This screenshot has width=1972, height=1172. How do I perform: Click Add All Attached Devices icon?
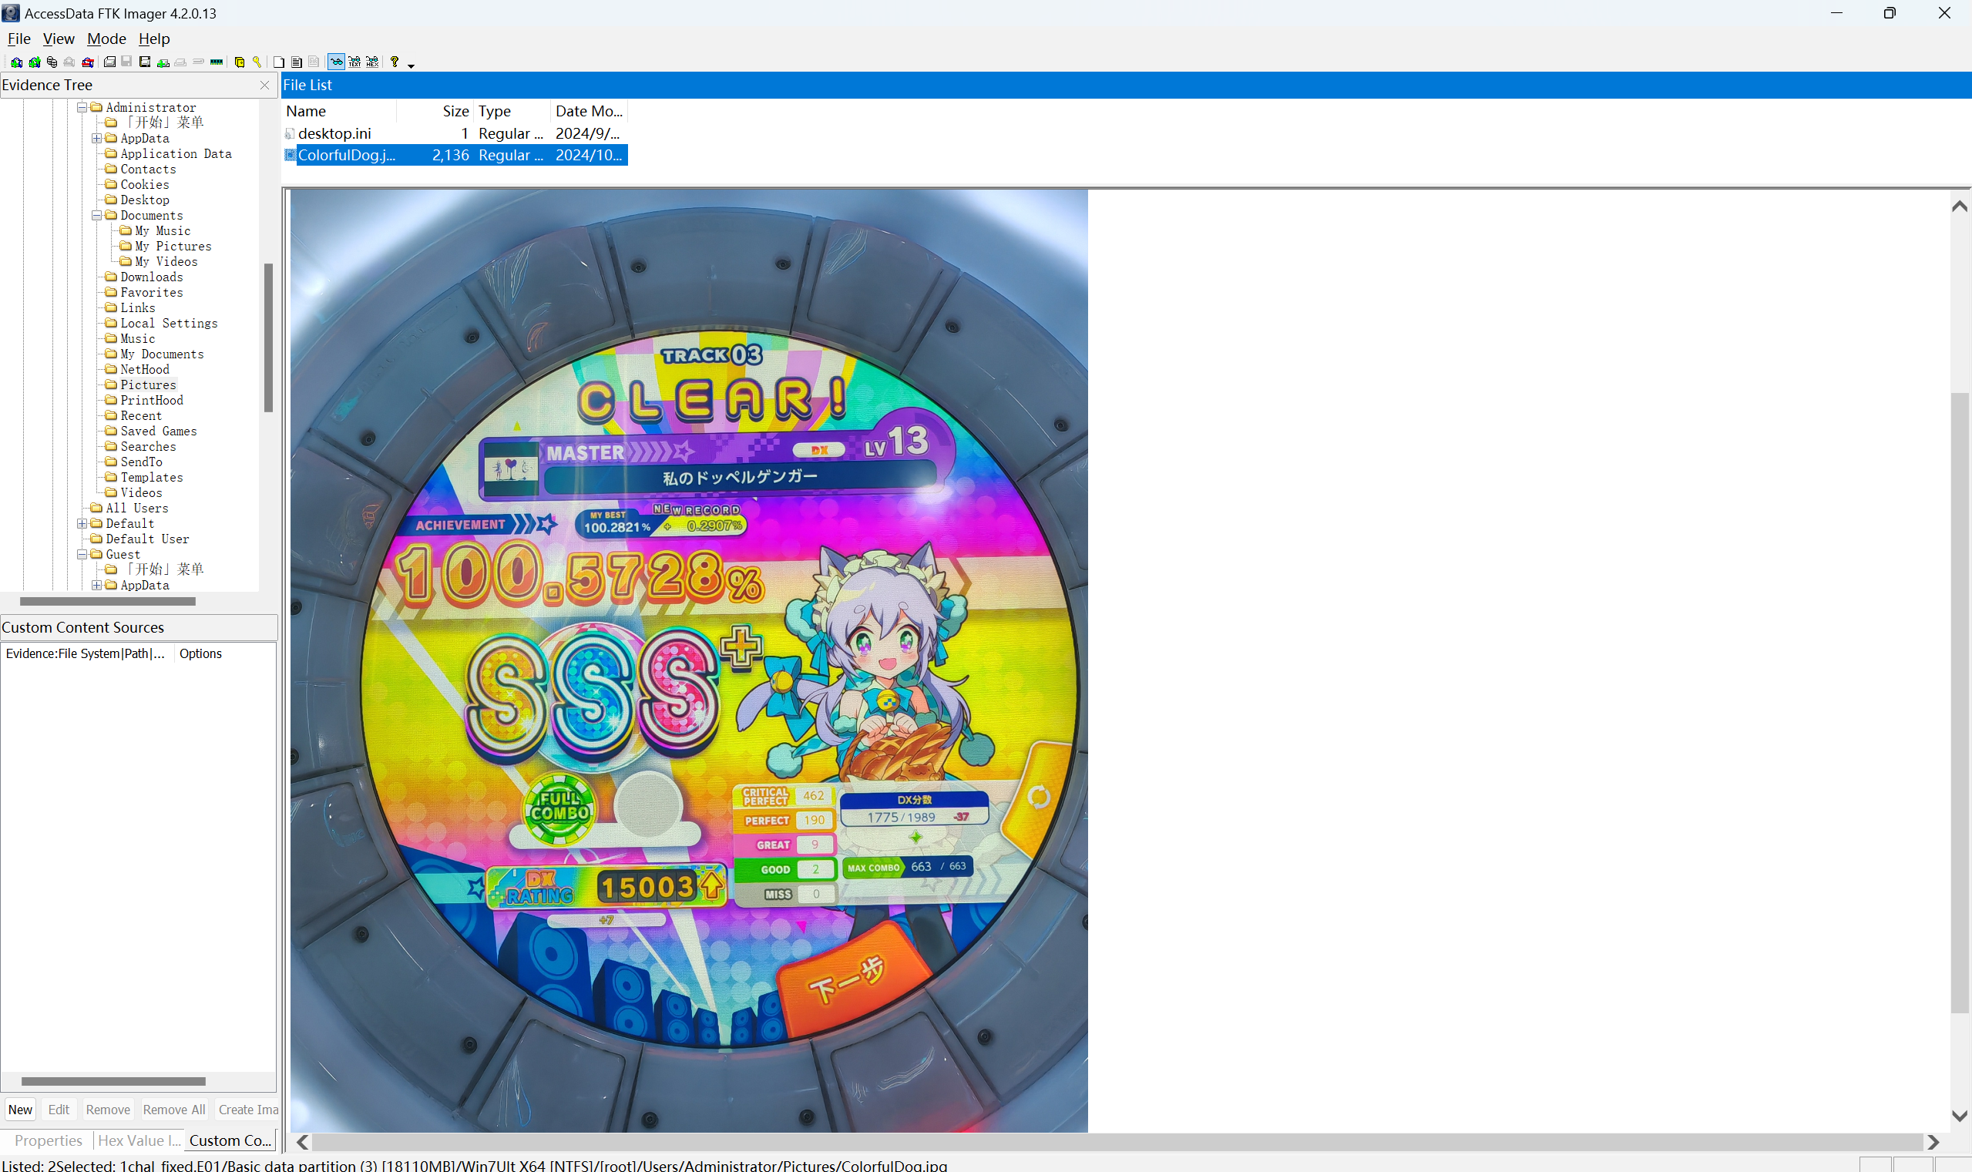coord(35,62)
